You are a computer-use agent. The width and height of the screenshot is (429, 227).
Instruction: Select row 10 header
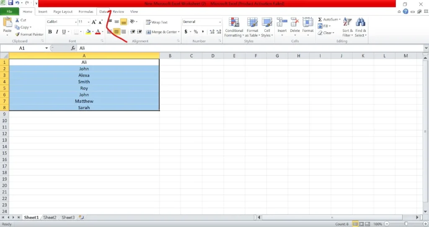4,120
